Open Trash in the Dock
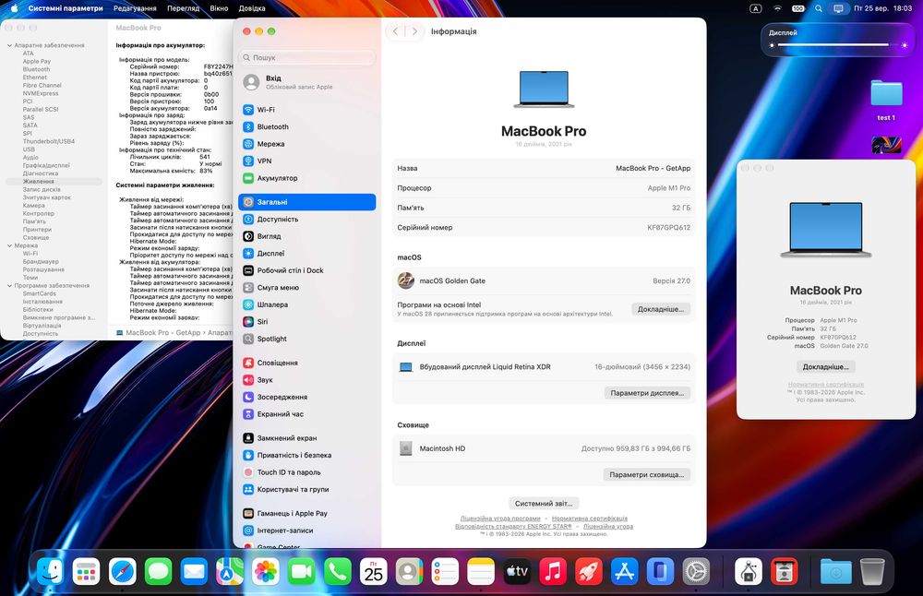 pos(872,571)
